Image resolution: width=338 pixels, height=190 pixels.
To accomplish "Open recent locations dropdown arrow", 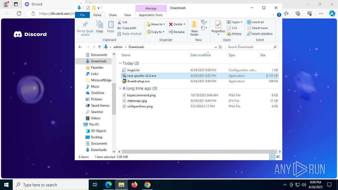I will [x=94, y=47].
